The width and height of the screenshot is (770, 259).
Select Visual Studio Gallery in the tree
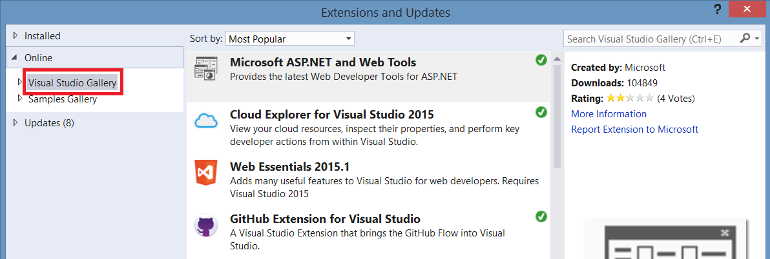pyautogui.click(x=72, y=83)
